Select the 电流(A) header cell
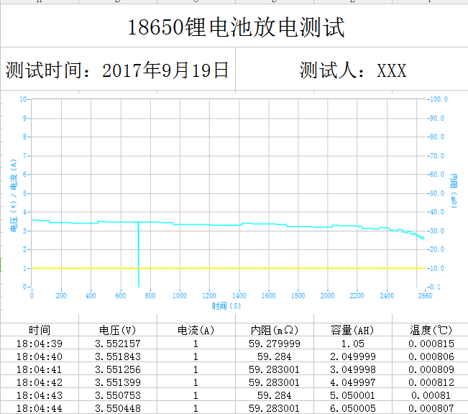 [x=196, y=330]
